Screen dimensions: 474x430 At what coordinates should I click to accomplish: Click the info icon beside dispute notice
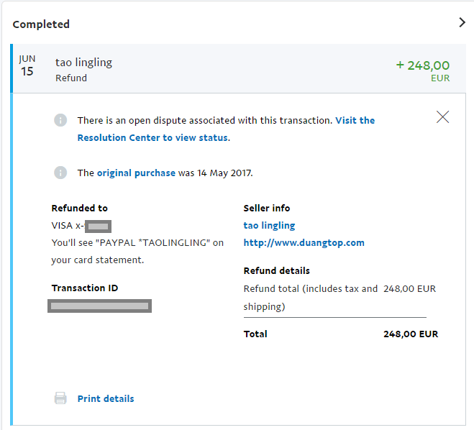[60, 121]
